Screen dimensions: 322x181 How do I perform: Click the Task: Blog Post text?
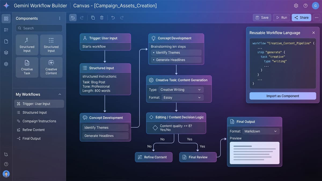click(x=94, y=82)
